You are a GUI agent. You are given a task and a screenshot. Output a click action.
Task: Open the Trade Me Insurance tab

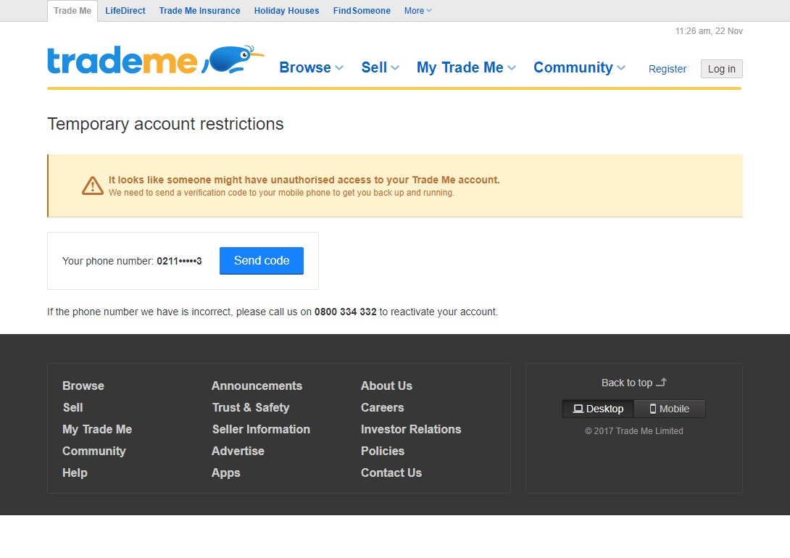[x=199, y=11]
